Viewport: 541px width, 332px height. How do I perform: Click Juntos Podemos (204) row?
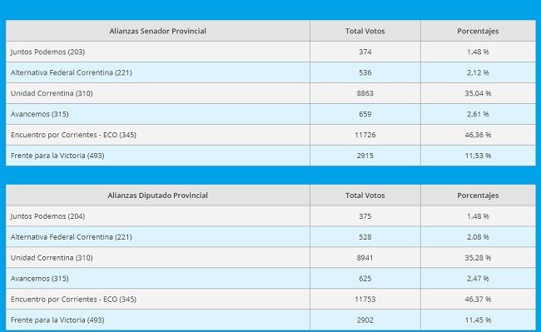tap(270, 216)
